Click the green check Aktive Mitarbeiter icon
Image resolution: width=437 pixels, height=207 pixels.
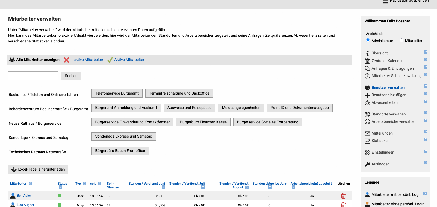point(110,60)
